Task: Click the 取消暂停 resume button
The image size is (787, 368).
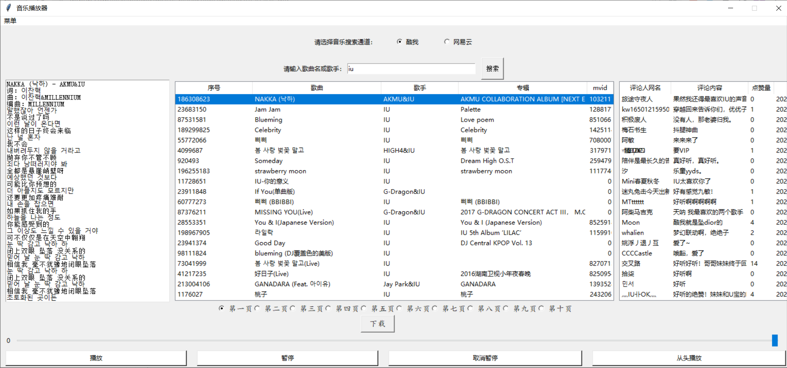Action: pyautogui.click(x=485, y=358)
